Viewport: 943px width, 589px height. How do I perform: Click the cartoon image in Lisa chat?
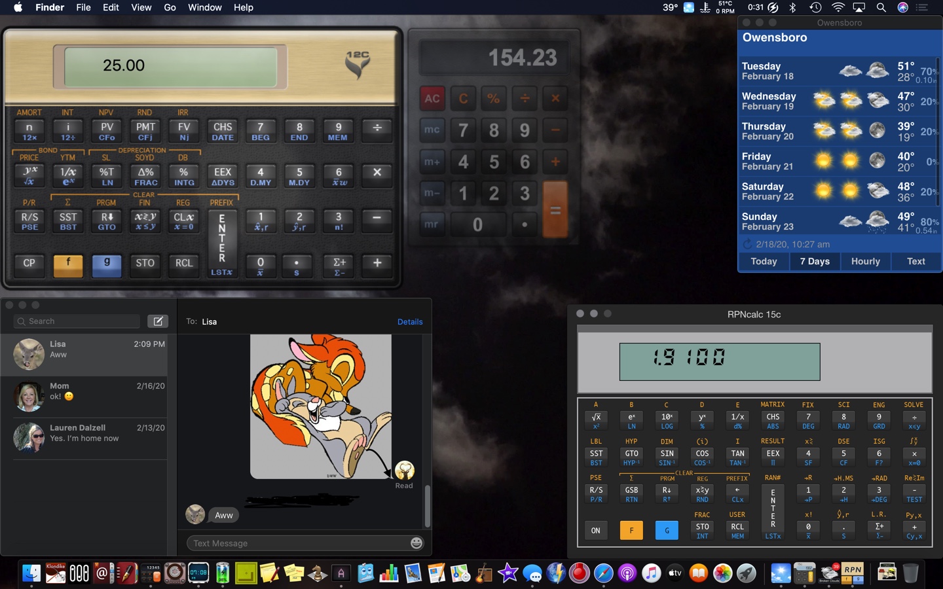click(x=321, y=406)
